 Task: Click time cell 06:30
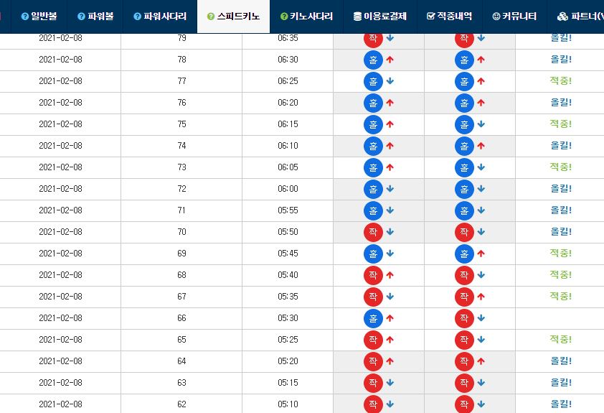pos(288,60)
